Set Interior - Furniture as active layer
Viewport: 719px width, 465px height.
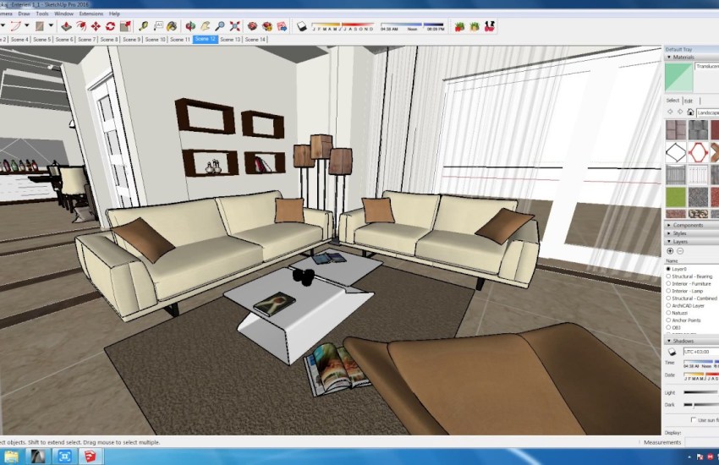[x=668, y=283]
